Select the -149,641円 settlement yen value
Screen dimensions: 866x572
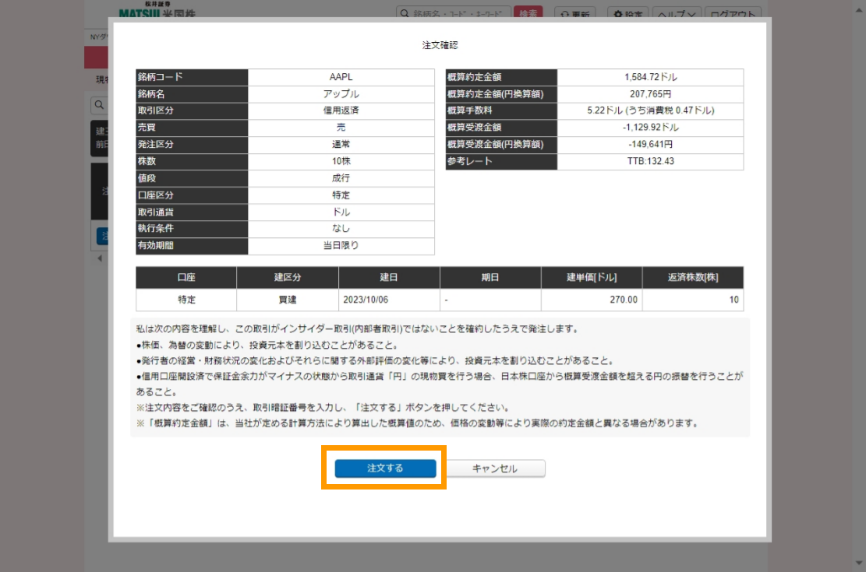650,145
